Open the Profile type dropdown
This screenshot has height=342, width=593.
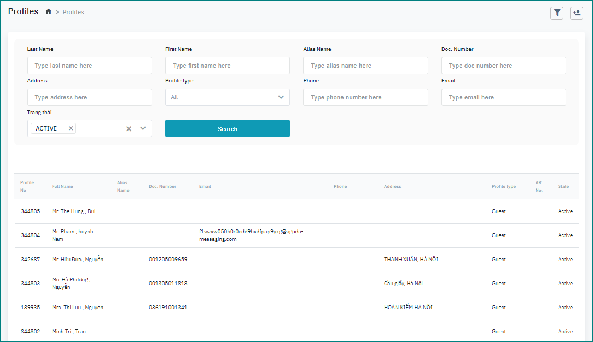[x=227, y=97]
